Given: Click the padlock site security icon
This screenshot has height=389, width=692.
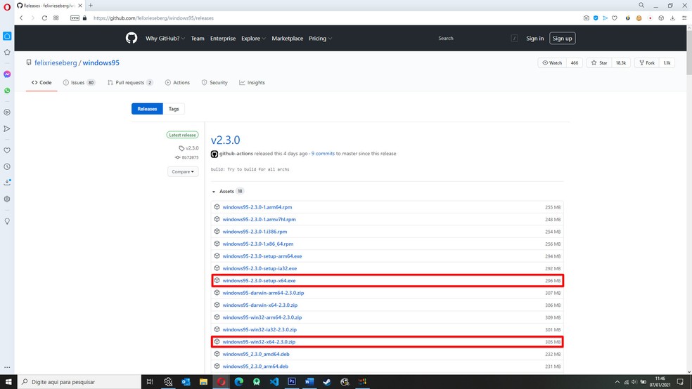Looking at the screenshot, I should pyautogui.click(x=84, y=18).
